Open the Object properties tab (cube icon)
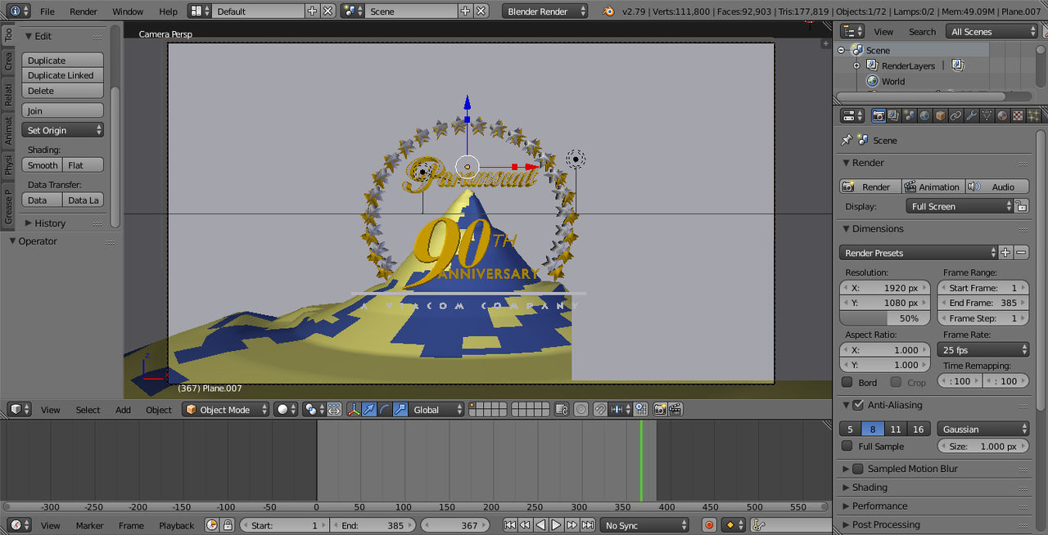Screen dimensions: 1048x535 pos(941,116)
